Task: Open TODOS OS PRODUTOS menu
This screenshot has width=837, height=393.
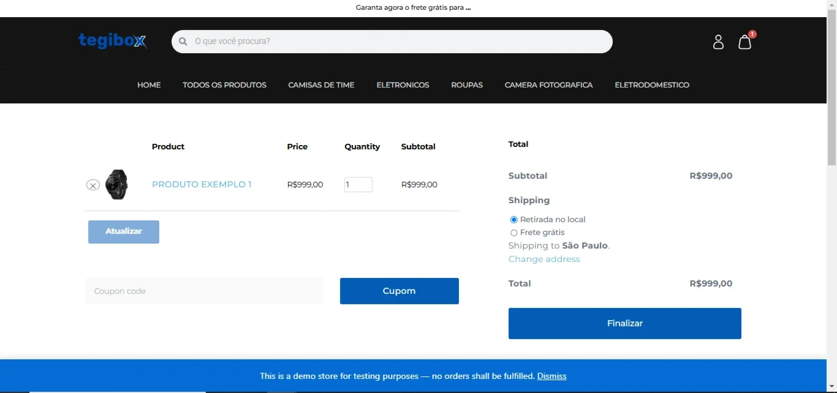Action: pos(224,85)
